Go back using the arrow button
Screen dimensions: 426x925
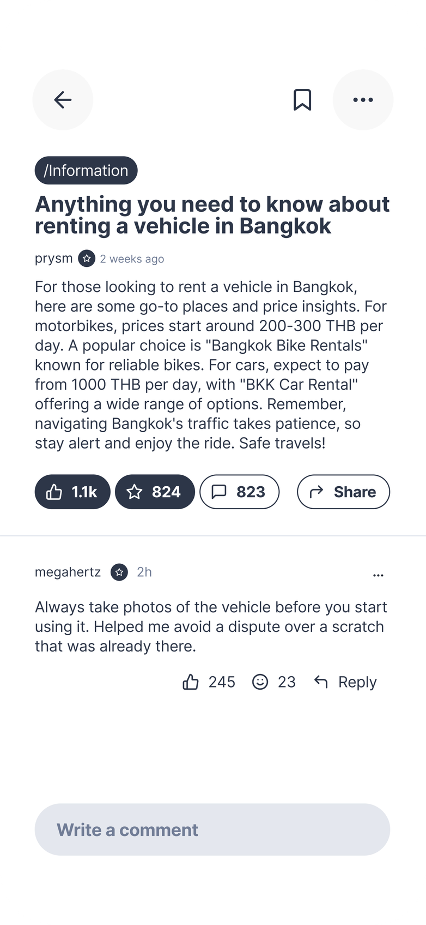(63, 100)
